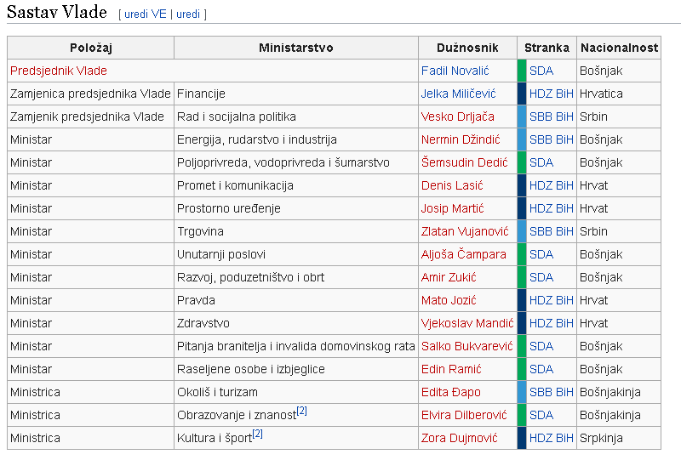This screenshot has width=681, height=460.
Task: Open Salko Bukvarević's article link
Action: click(x=466, y=346)
